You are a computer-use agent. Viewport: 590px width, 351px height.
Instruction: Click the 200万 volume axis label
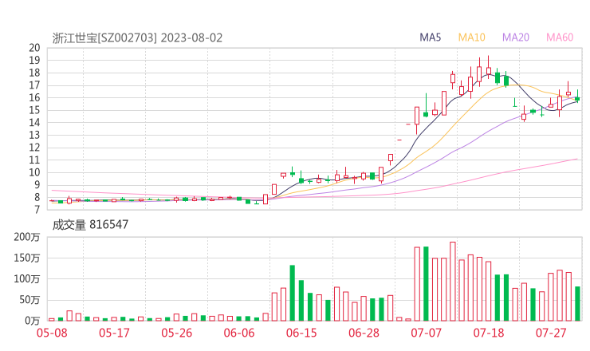27,237
